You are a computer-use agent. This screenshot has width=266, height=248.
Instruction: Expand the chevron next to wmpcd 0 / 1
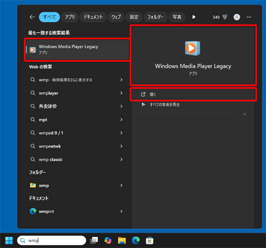click(x=121, y=133)
